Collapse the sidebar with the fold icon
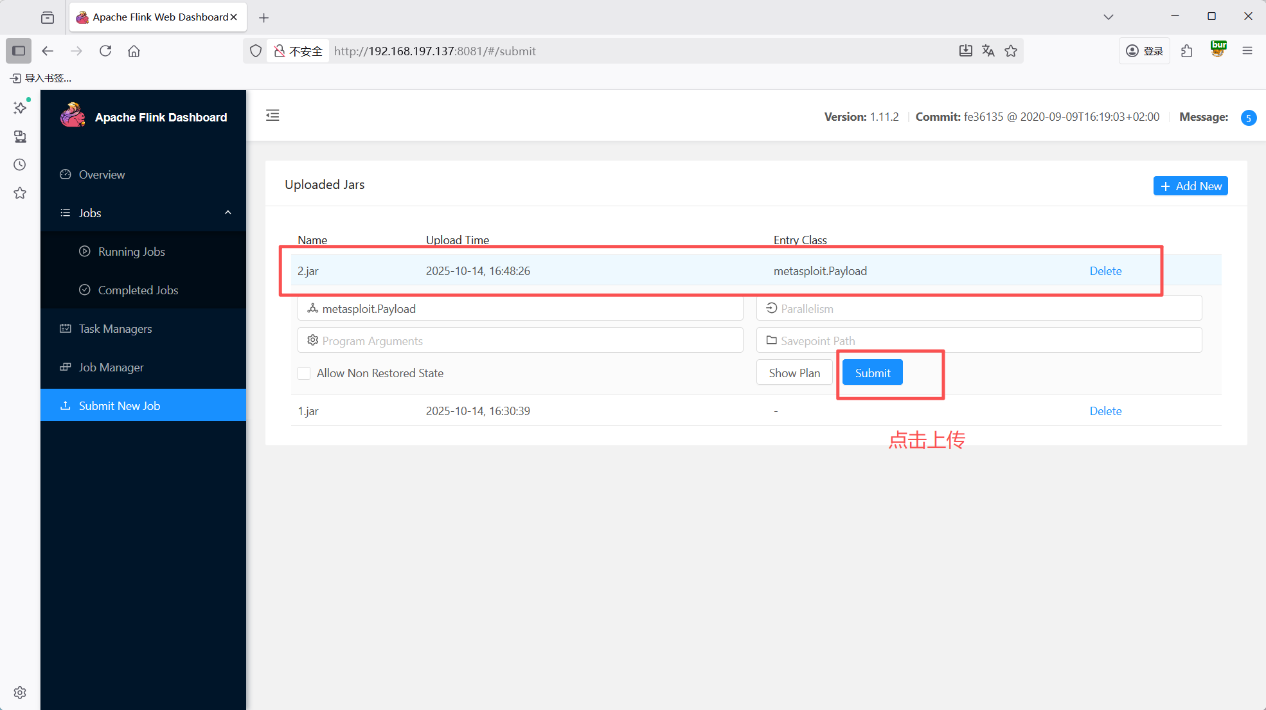 pos(272,116)
